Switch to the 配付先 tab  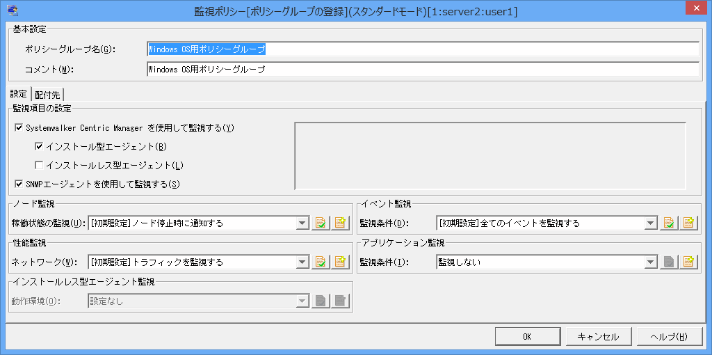tap(47, 95)
